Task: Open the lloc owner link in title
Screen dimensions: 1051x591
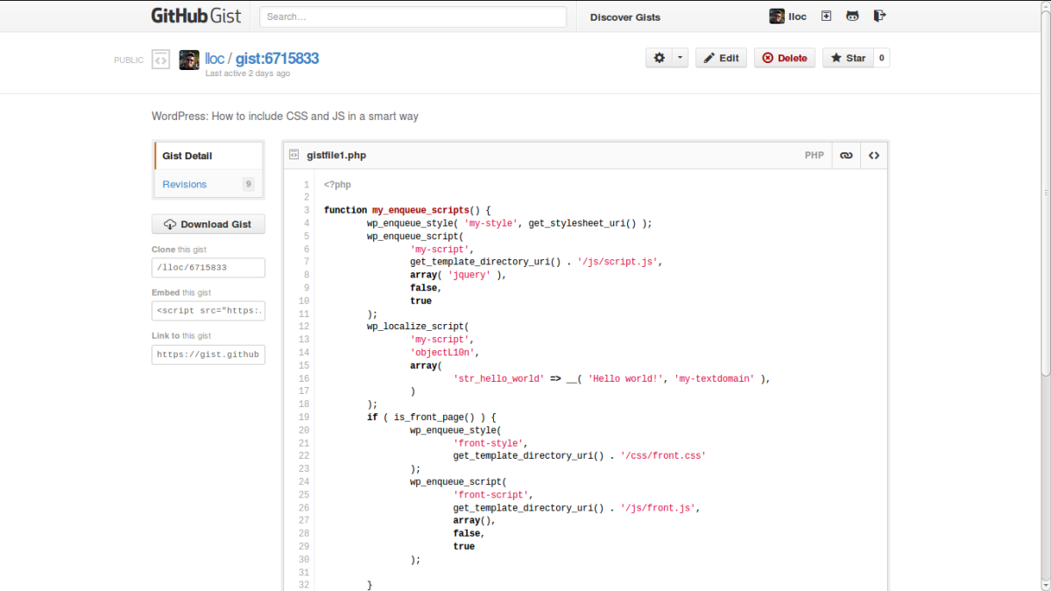Action: pos(215,59)
